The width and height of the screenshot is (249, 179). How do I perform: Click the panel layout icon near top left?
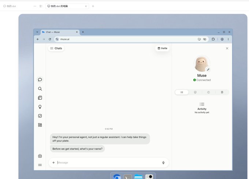pyautogui.click(x=41, y=6)
